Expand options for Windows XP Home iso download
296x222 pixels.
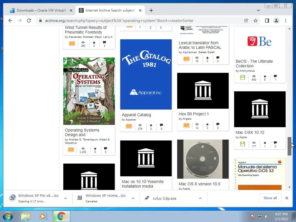[x=133, y=198]
